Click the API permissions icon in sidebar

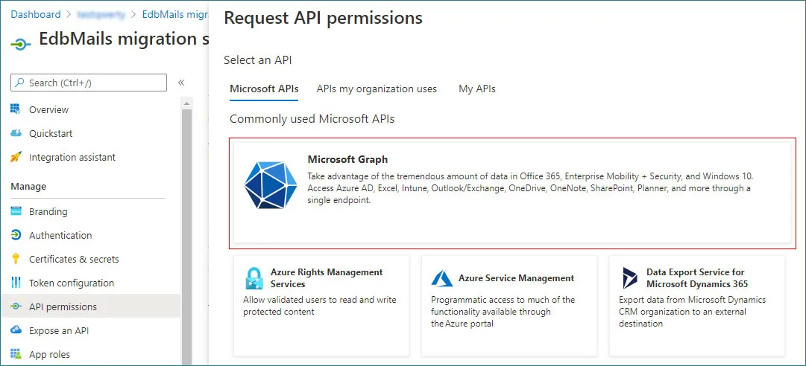pyautogui.click(x=16, y=306)
